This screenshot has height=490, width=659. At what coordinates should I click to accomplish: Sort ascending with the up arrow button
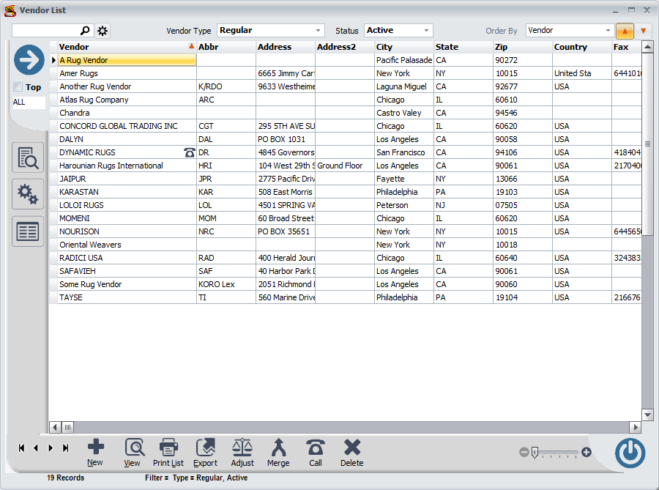click(625, 31)
